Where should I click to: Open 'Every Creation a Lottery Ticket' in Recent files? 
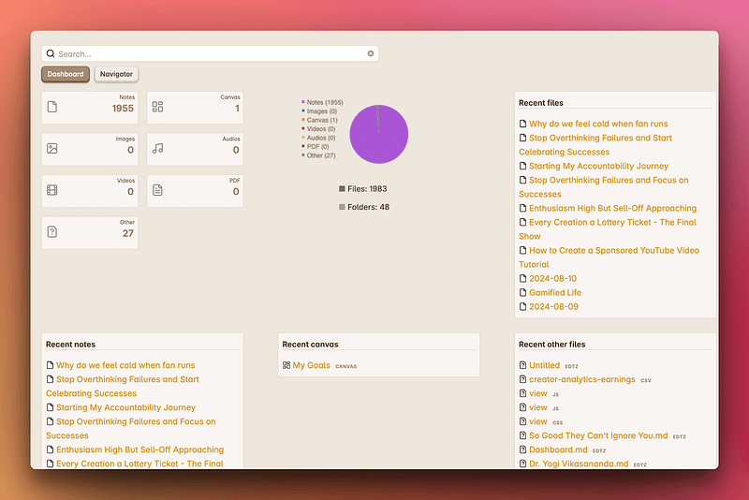tap(608, 229)
